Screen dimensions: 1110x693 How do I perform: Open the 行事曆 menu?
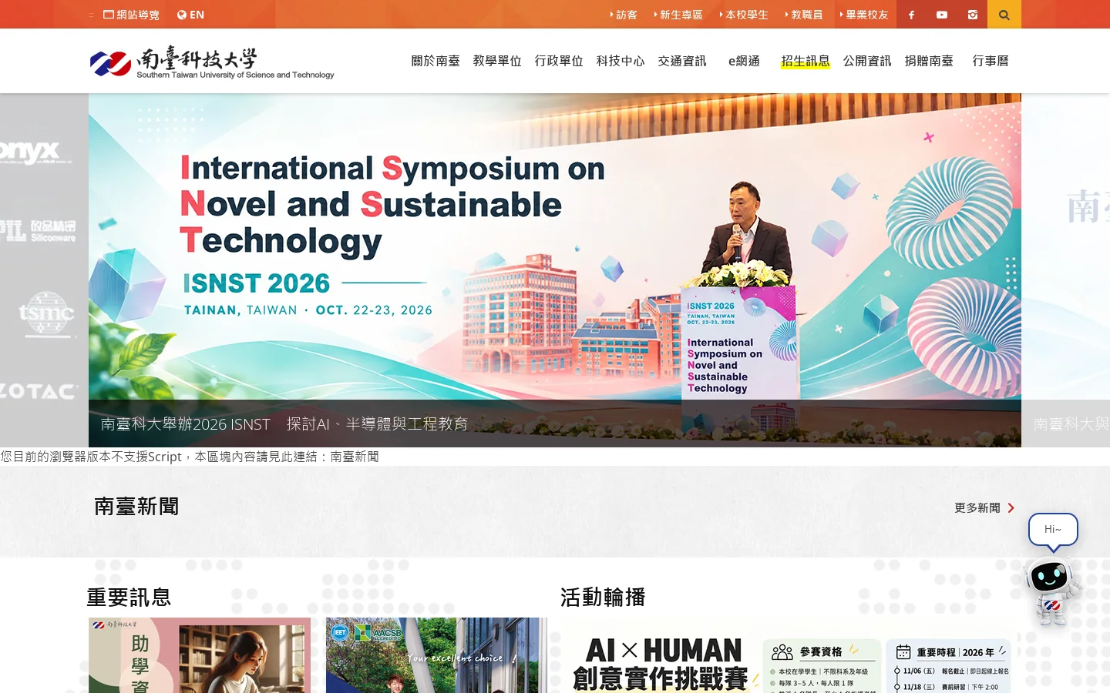991,61
